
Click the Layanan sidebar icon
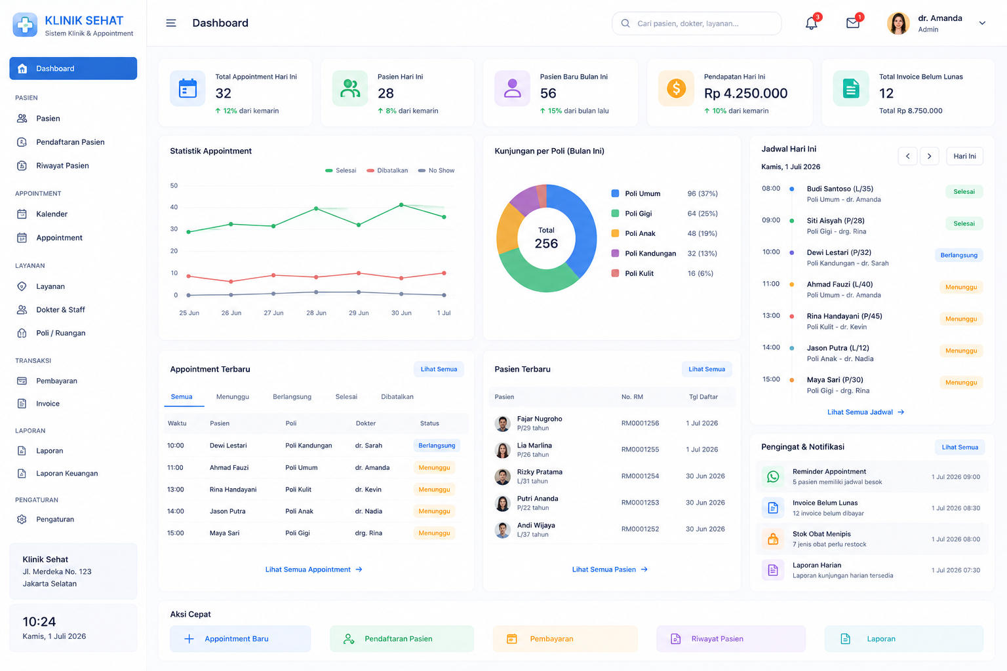[x=22, y=286]
